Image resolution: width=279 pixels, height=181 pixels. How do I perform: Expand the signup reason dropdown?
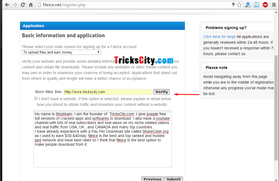tap(62, 52)
